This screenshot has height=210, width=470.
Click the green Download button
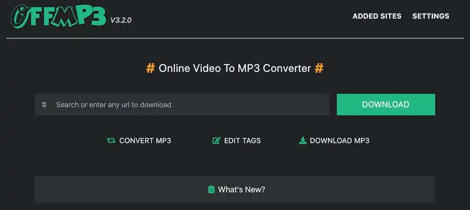pos(386,104)
